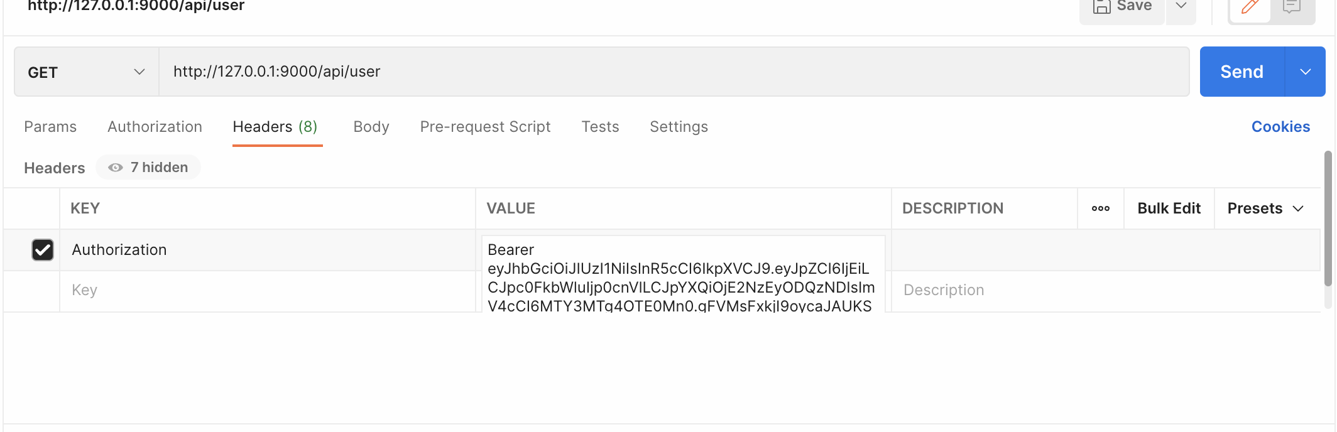
Task: Click Bulk Edit for headers
Action: pos(1168,208)
